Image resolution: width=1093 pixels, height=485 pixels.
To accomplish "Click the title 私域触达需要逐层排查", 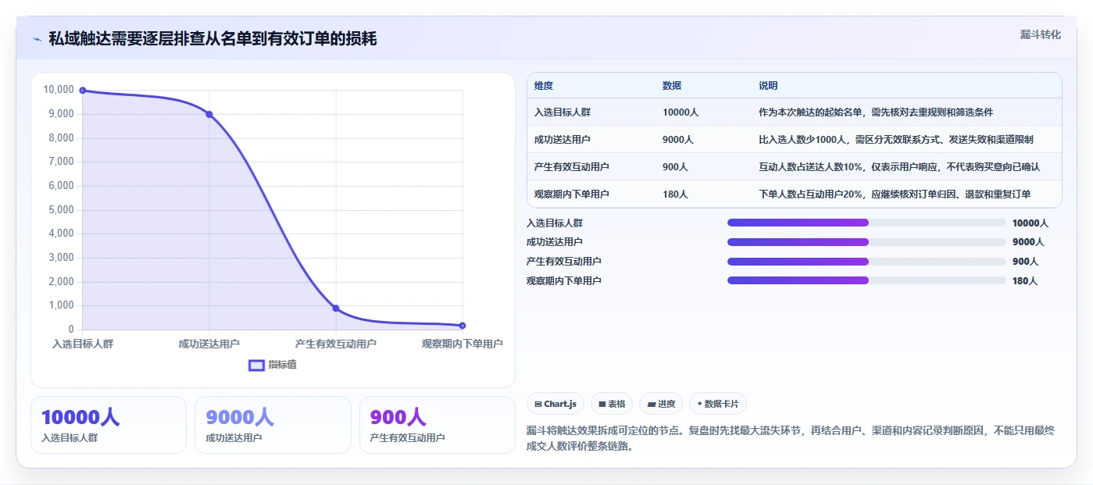I will tap(213, 38).
